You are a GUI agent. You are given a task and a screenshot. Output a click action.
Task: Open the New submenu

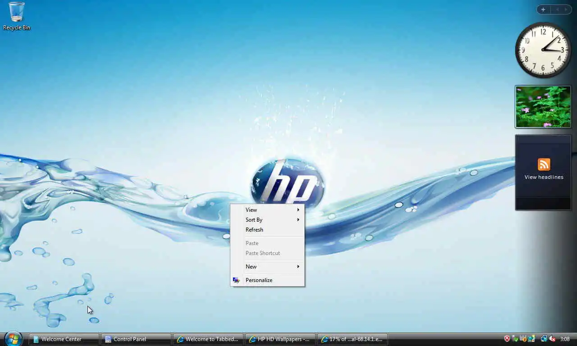pos(267,267)
